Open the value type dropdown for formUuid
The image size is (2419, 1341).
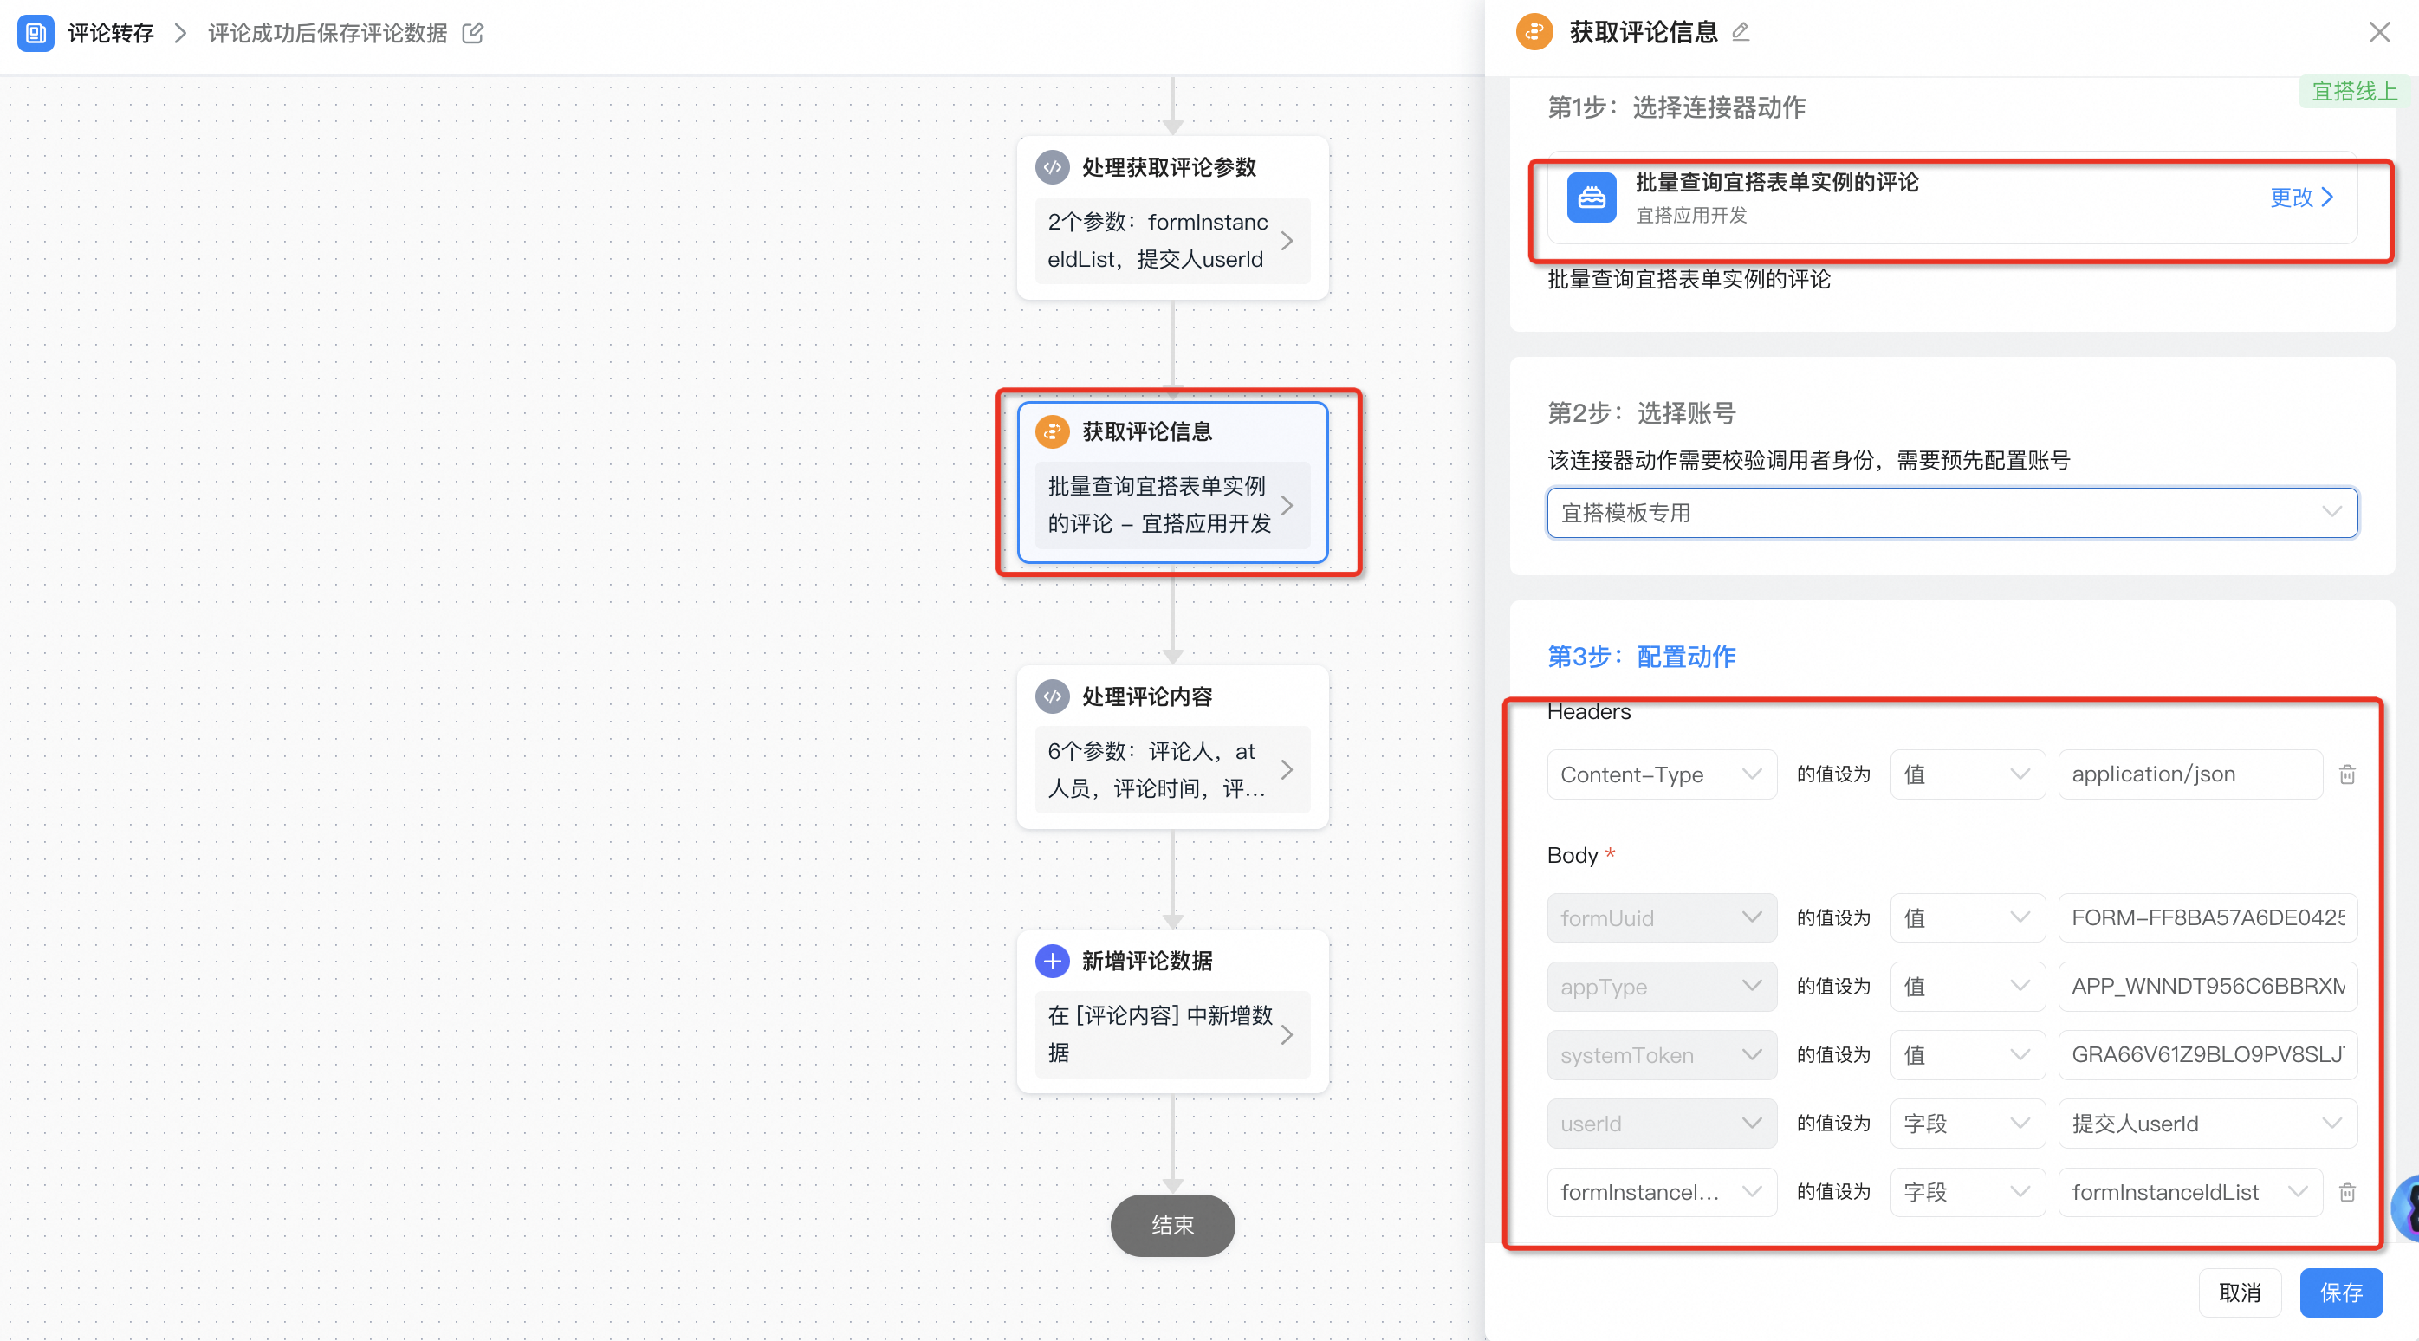(x=1967, y=917)
